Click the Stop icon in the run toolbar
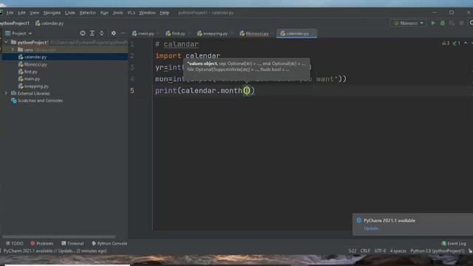473x266 pixels. [461, 23]
